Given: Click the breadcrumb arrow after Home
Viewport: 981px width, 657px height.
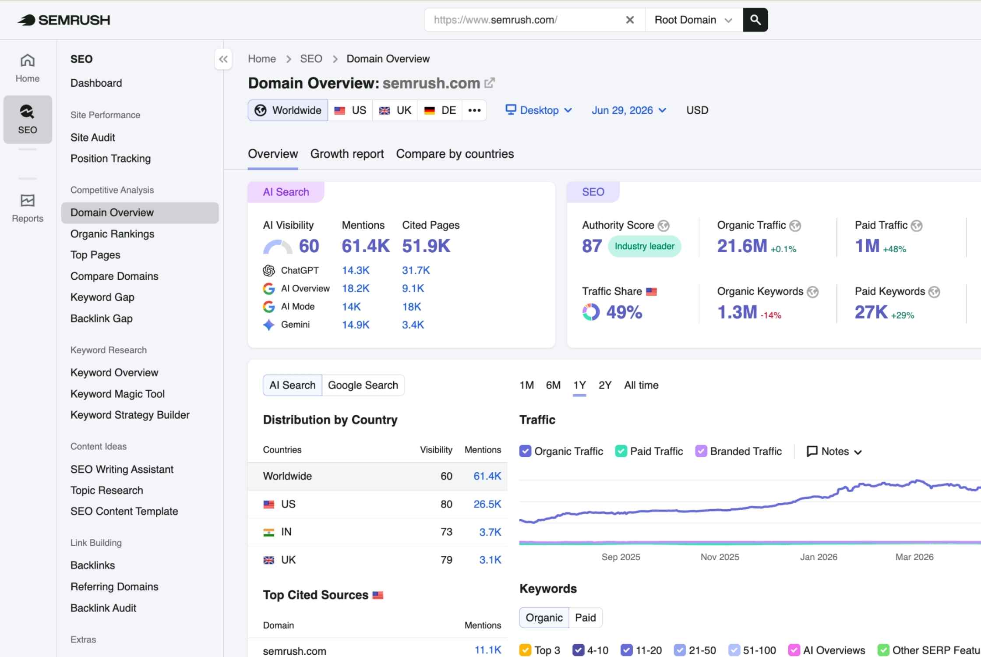Looking at the screenshot, I should (289, 59).
